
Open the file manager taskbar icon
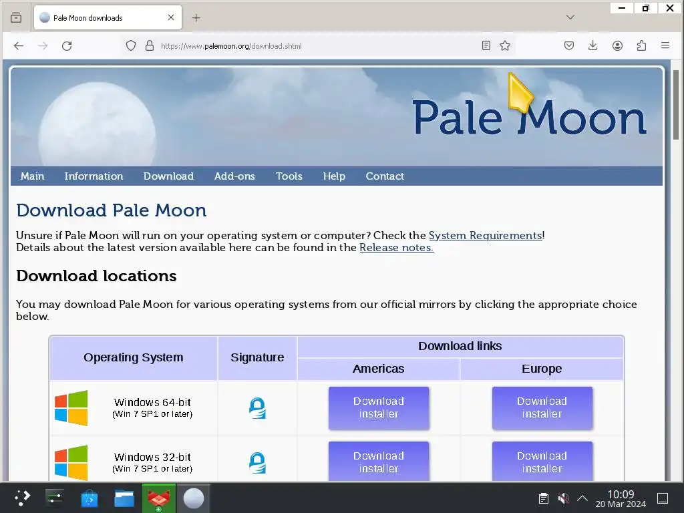(124, 498)
